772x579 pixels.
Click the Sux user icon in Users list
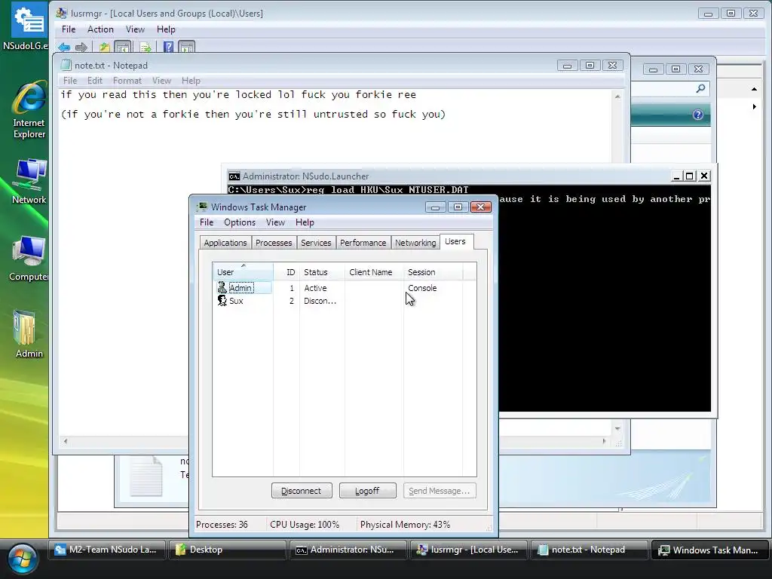tap(222, 300)
